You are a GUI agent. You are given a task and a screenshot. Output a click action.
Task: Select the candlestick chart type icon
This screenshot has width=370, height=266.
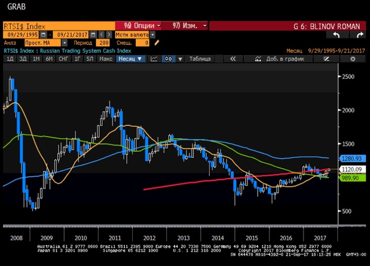[x=168, y=59]
